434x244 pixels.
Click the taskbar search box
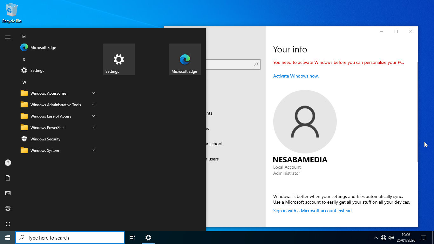70,238
